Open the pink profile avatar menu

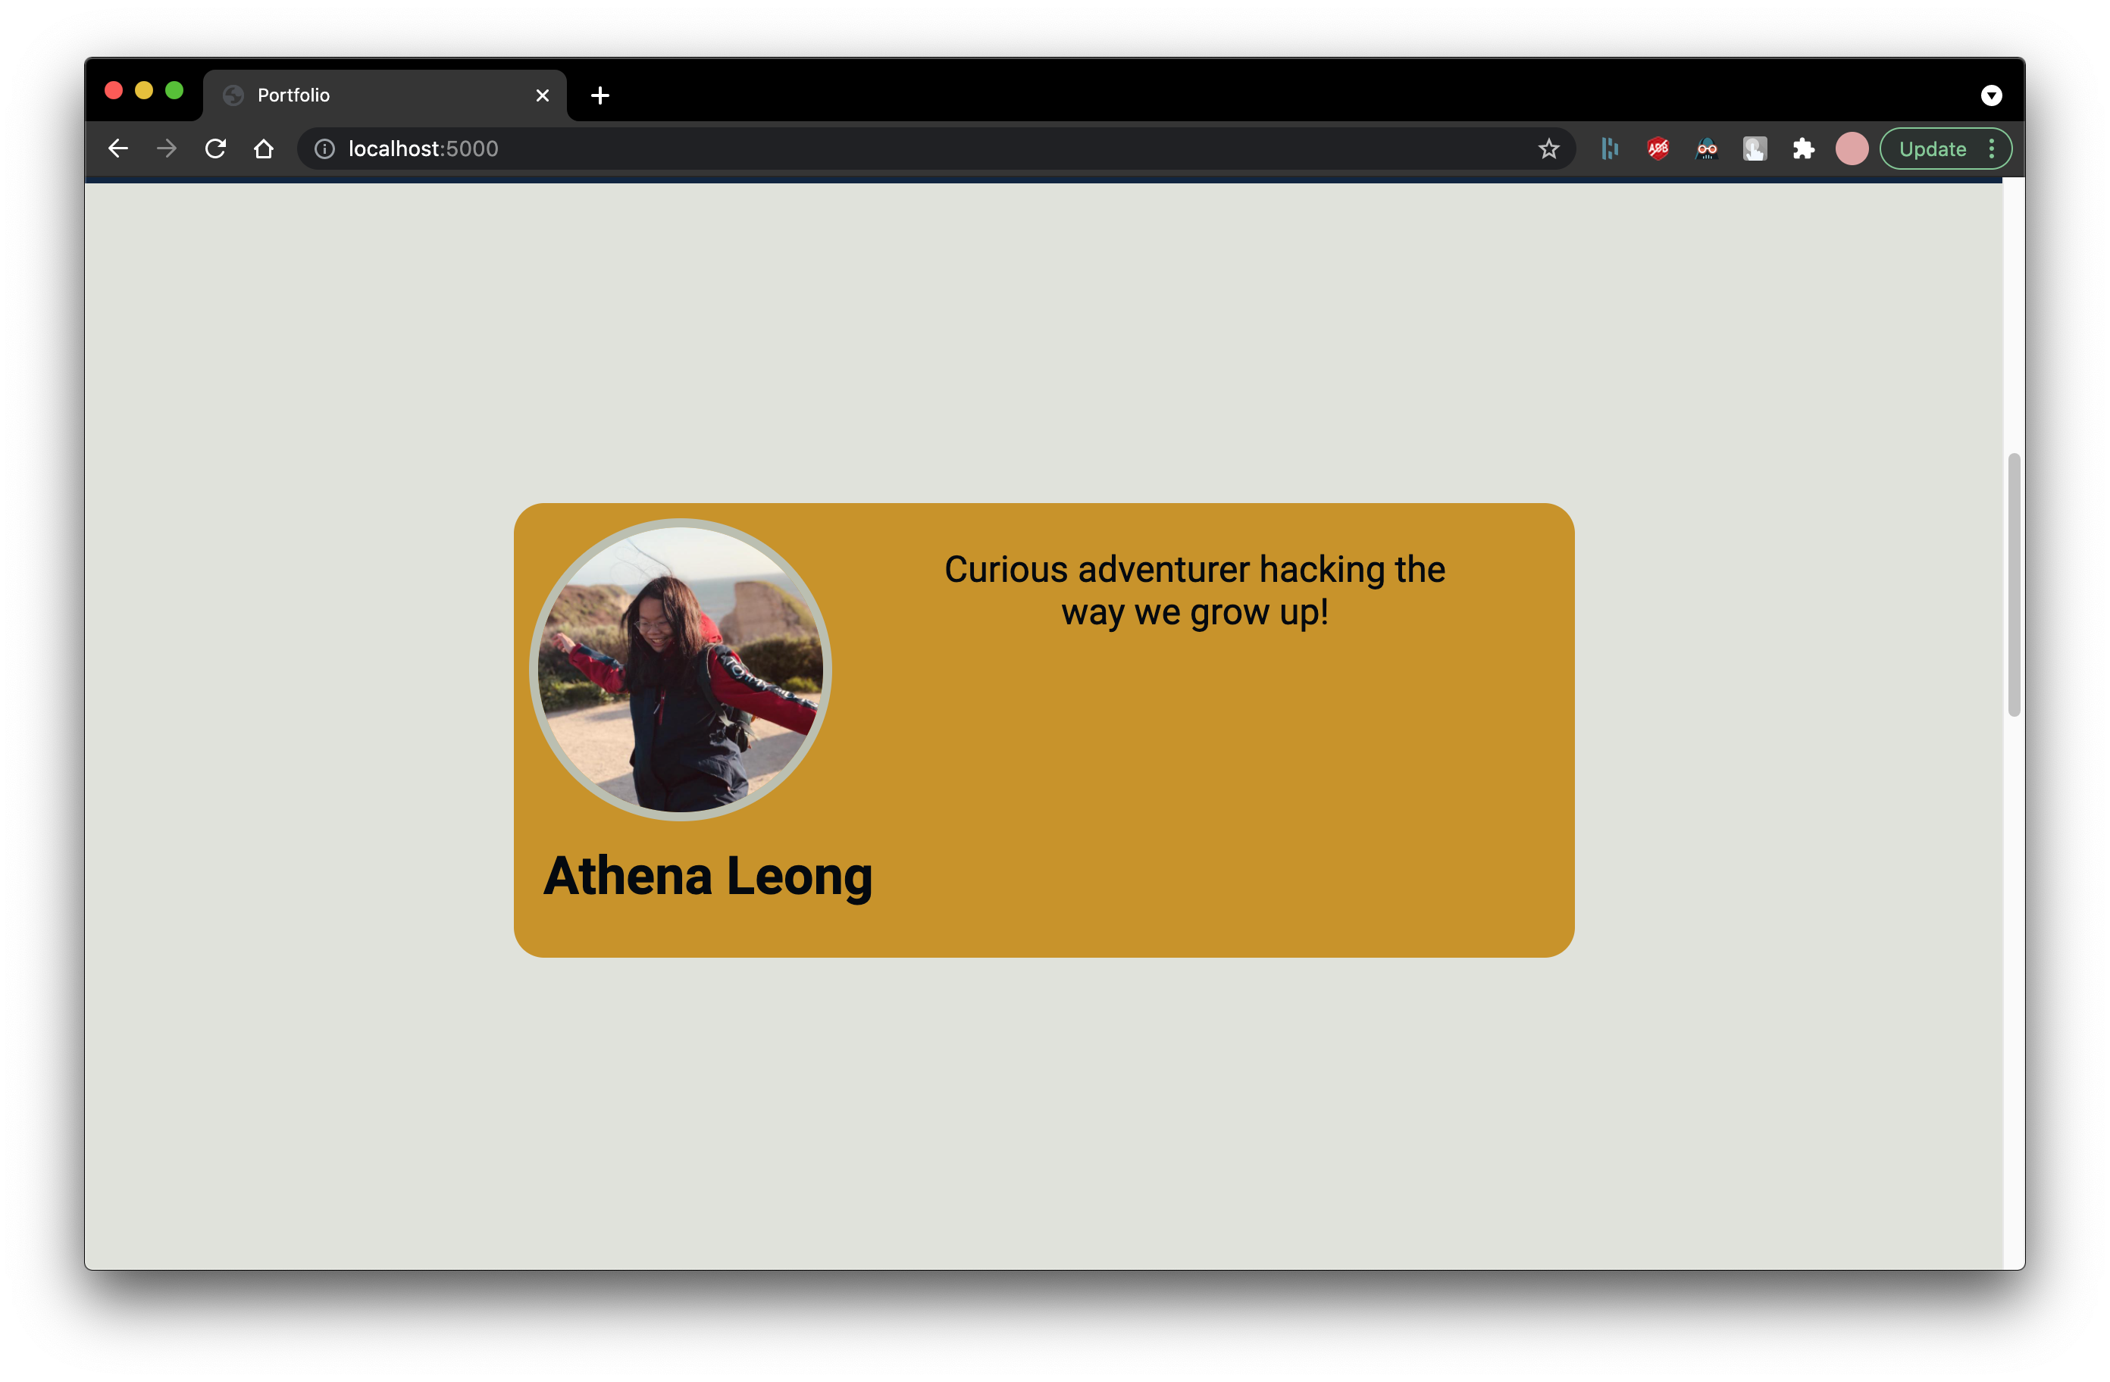(1851, 149)
